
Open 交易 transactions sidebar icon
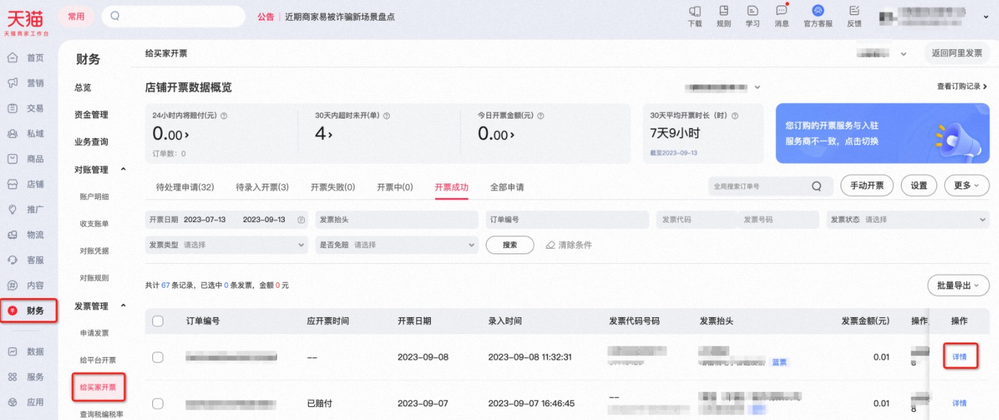pos(12,108)
